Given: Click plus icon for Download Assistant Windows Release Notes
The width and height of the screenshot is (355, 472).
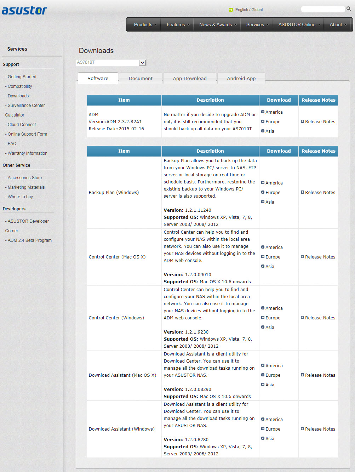Looking at the screenshot, I should point(302,429).
